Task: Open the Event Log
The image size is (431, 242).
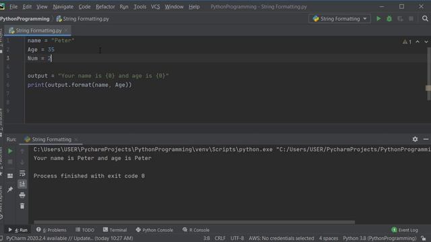Action: click(x=405, y=230)
